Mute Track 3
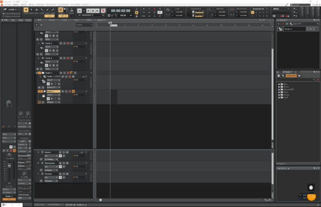The height and width of the screenshot is (207, 321). pyautogui.click(x=61, y=44)
